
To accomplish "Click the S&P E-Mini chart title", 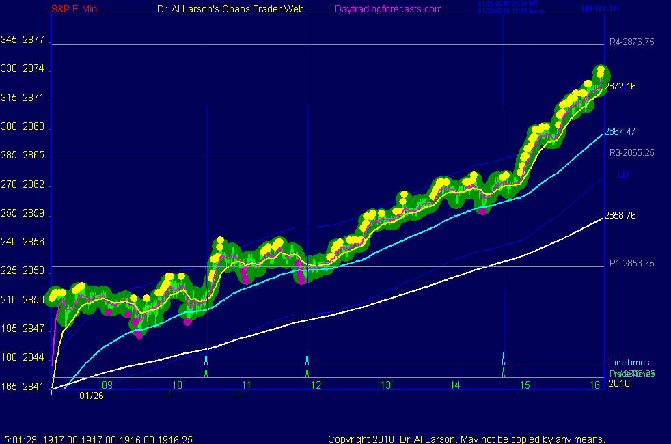I will [75, 9].
